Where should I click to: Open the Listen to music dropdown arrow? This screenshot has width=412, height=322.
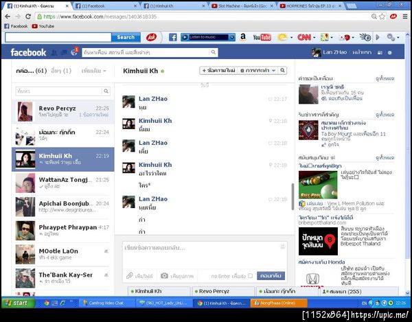coord(232,37)
